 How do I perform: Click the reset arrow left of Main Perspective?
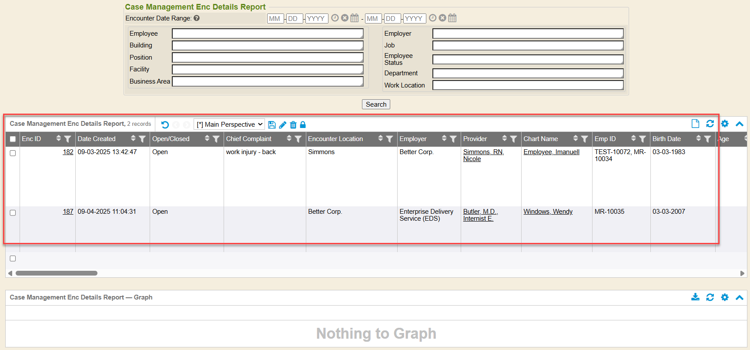[165, 125]
